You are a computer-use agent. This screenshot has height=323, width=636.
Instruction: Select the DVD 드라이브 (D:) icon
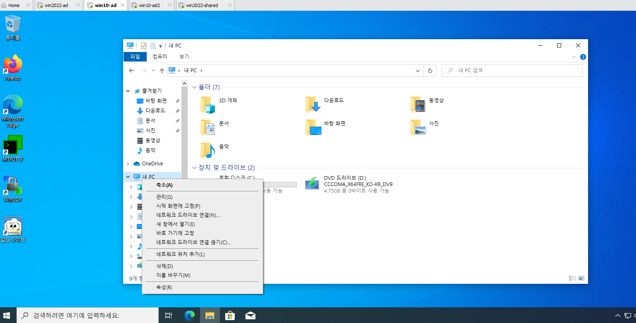click(x=312, y=184)
